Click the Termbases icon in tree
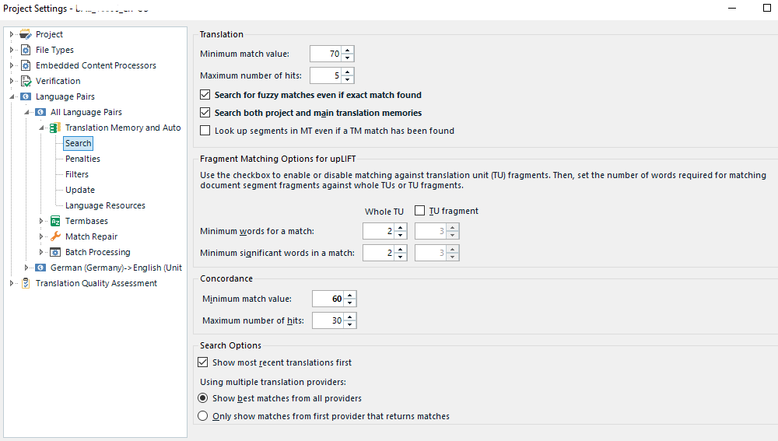The height and width of the screenshot is (441, 778). coord(55,221)
